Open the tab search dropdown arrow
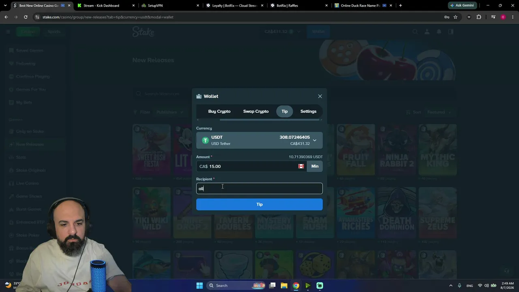The height and width of the screenshot is (292, 519). click(x=5, y=6)
